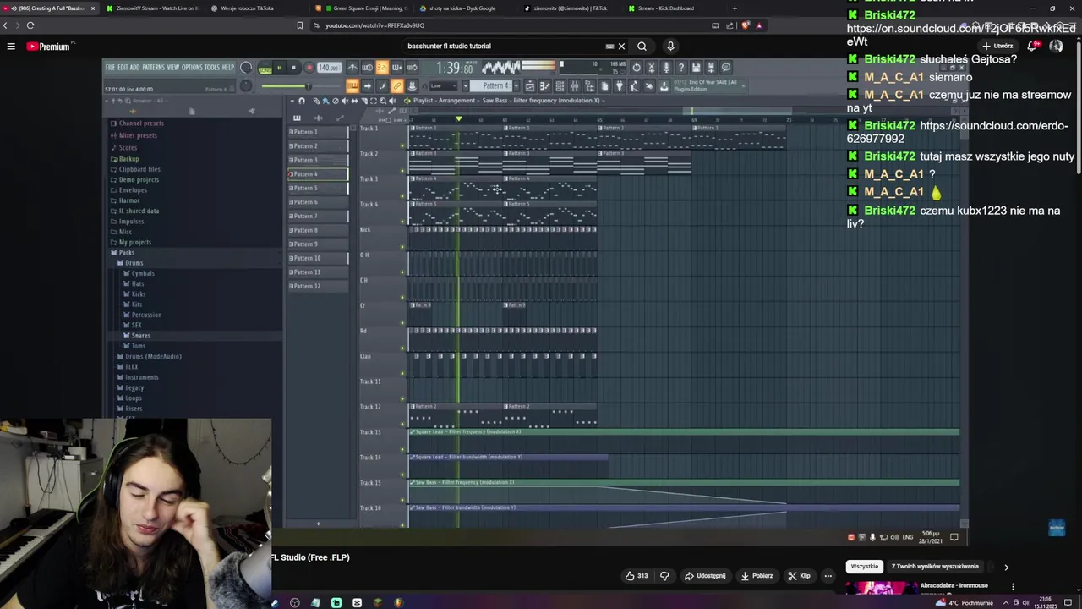Click the Pobierz download button
This screenshot has height=609, width=1082.
[757, 576]
